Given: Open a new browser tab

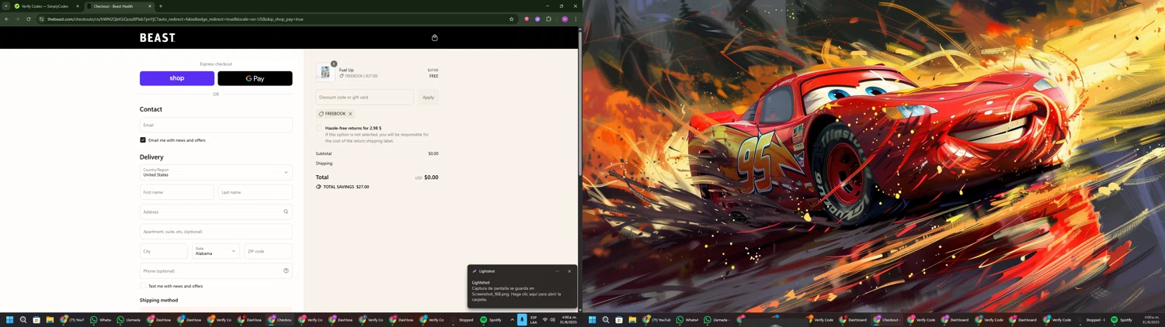Looking at the screenshot, I should click(x=161, y=6).
